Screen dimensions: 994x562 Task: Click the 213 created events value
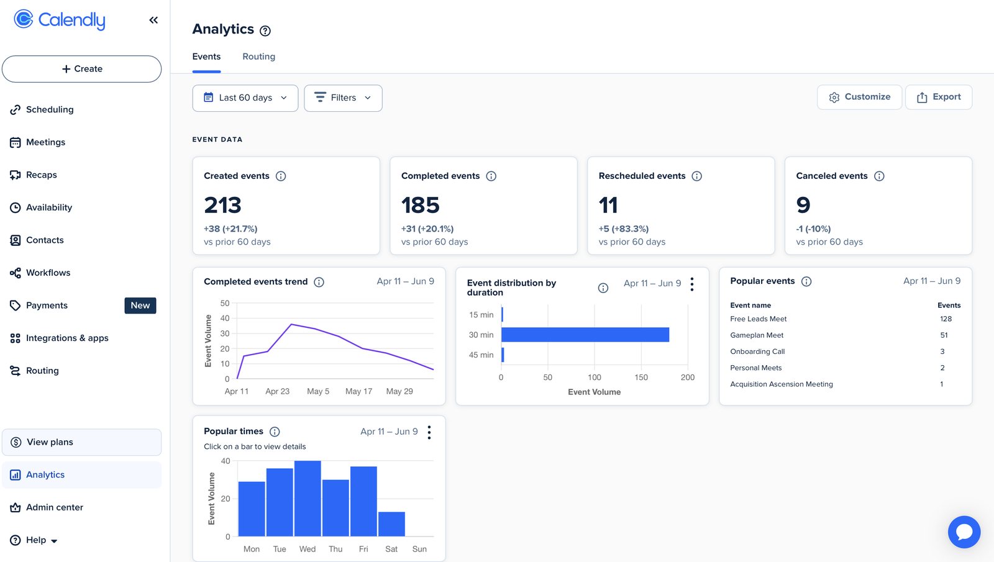tap(222, 206)
